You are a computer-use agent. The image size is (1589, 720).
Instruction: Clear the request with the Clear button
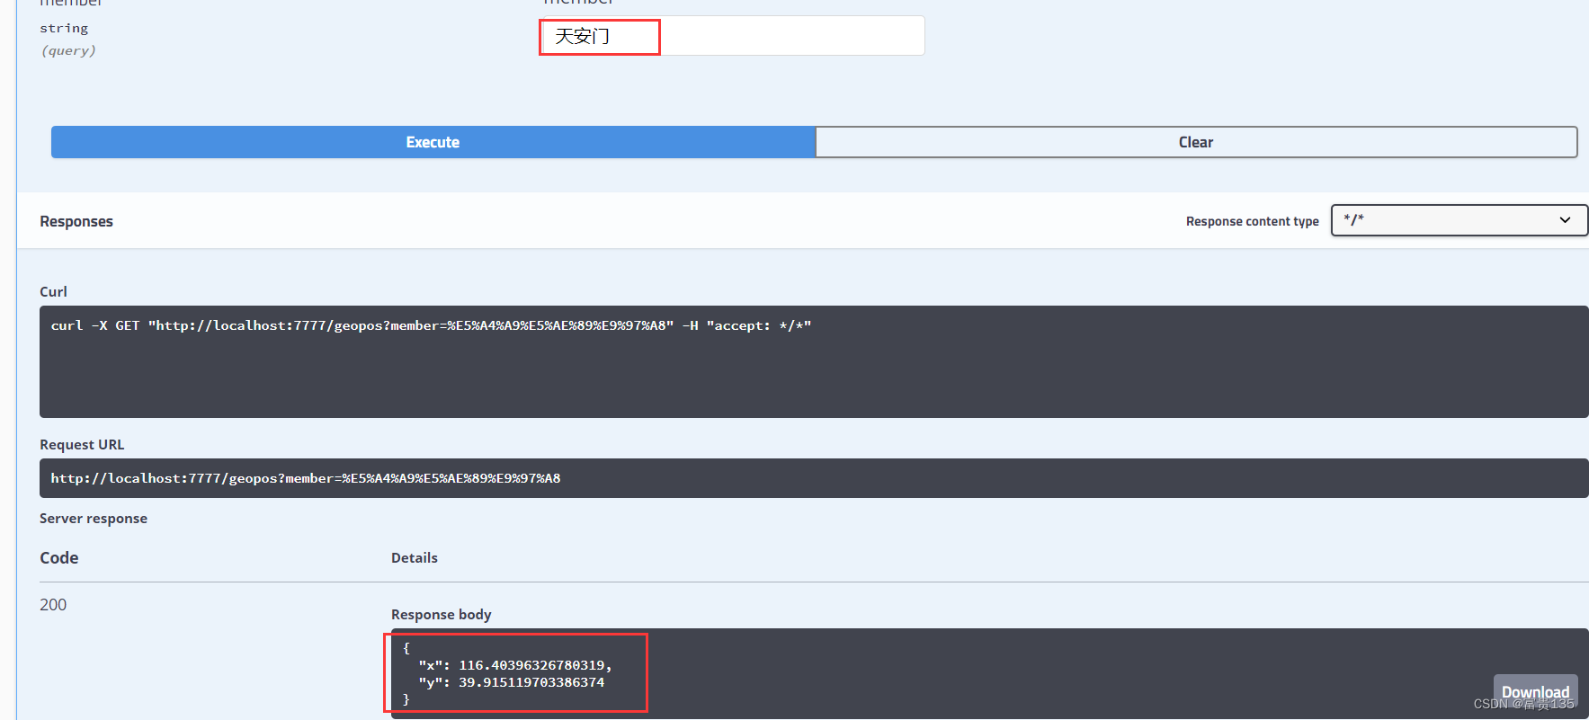click(x=1196, y=142)
